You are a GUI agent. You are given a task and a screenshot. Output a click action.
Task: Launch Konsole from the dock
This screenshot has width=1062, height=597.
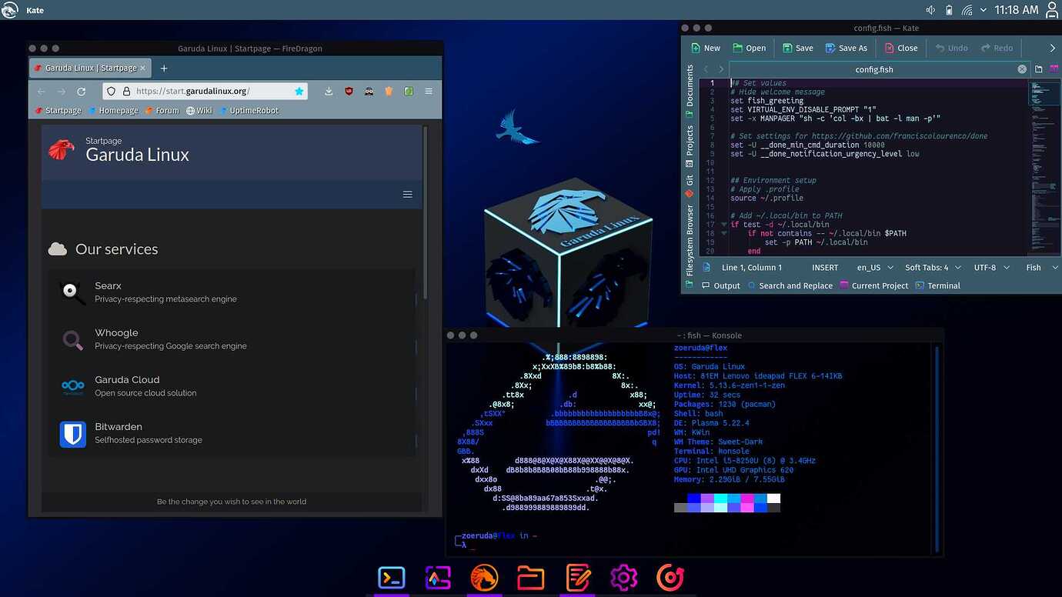tap(391, 577)
